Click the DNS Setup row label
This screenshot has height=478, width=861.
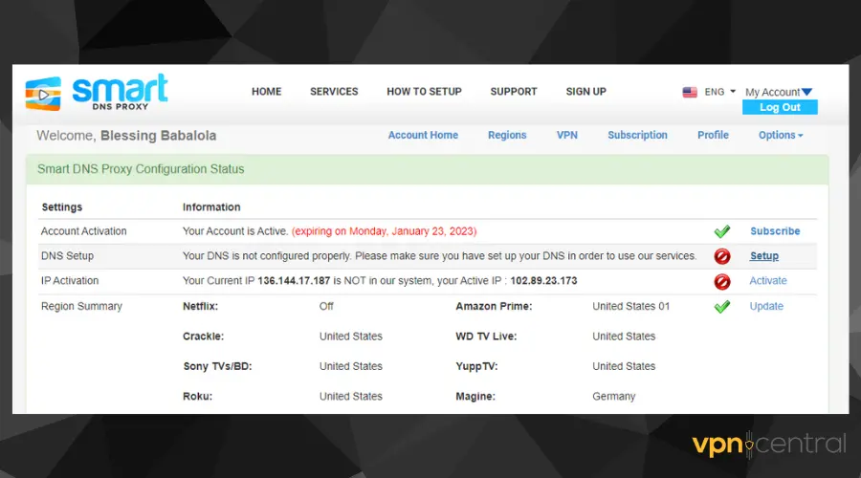[67, 256]
